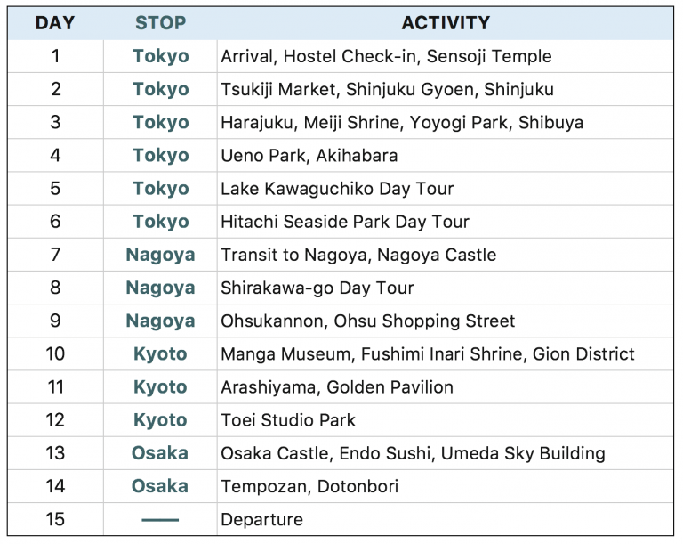
Task: Select the Tsukiji Market activity cell
Action: point(387,89)
